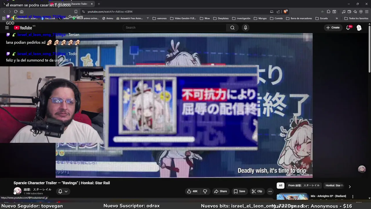Open Aniwatch Free Anime bookmark

[x=130, y=18]
